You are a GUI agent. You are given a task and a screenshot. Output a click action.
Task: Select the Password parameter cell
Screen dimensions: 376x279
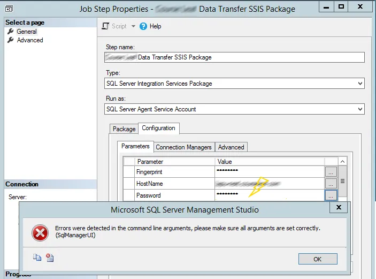point(174,195)
